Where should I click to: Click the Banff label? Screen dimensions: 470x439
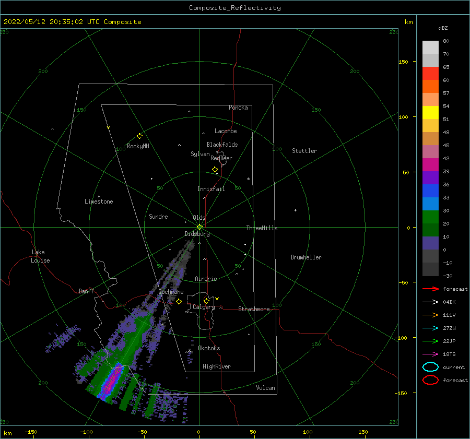[x=86, y=291]
